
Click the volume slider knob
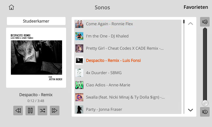(205, 103)
